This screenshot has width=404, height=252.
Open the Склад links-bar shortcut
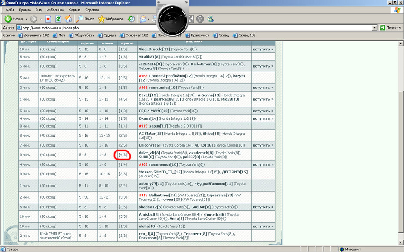pos(221,35)
